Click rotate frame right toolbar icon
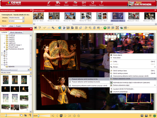Screen dimensions: 157x118 [90, 28]
